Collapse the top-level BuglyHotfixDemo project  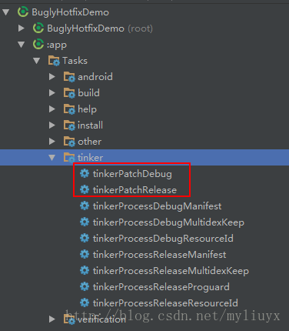point(6,12)
